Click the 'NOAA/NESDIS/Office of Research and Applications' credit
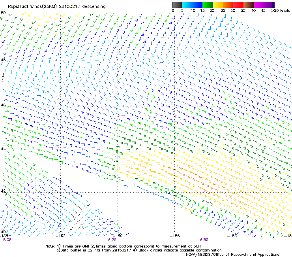This screenshot has height=257, width=292. pos(232,254)
